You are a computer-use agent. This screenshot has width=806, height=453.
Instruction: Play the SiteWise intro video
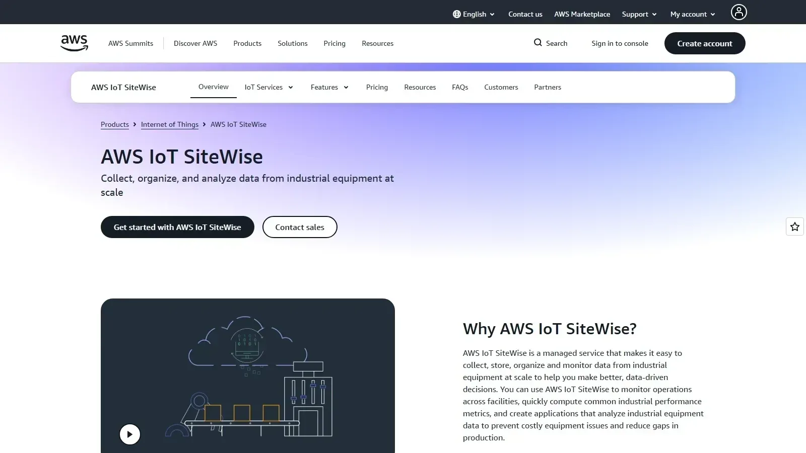click(130, 434)
